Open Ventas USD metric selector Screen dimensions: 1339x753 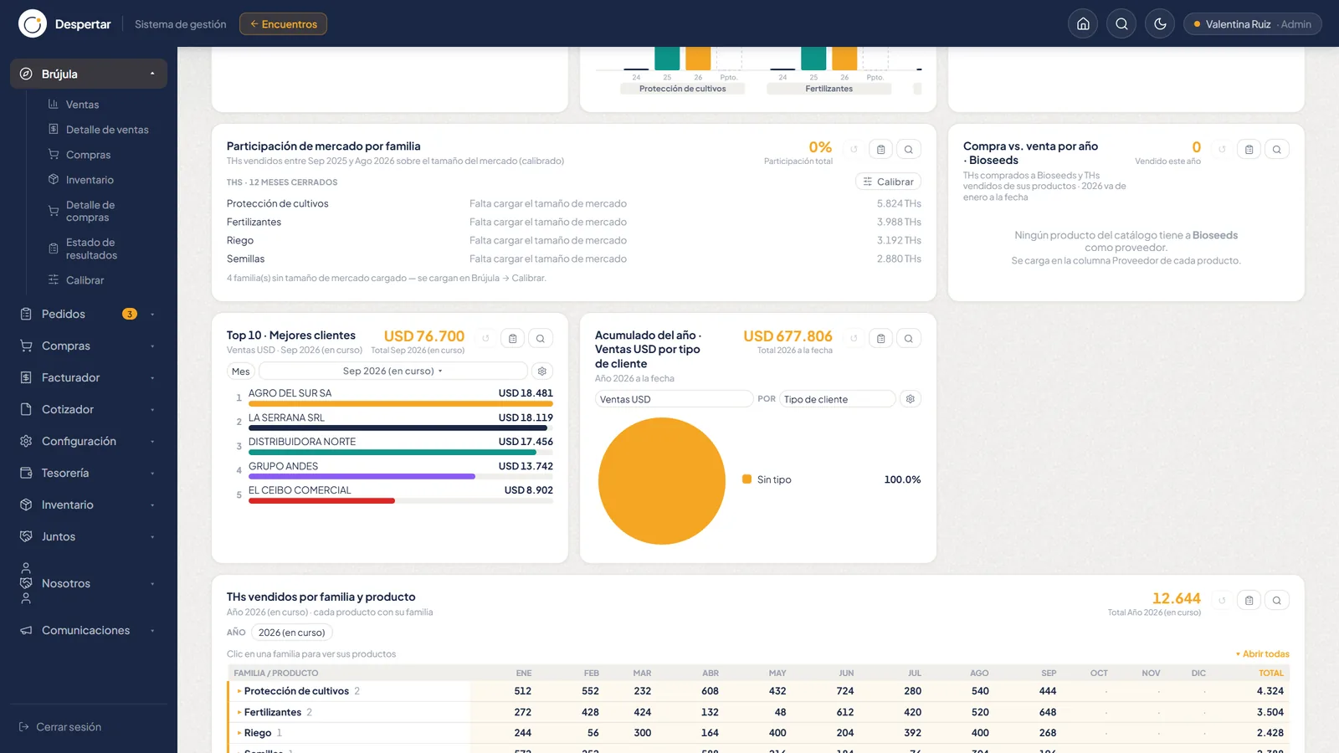(x=674, y=399)
